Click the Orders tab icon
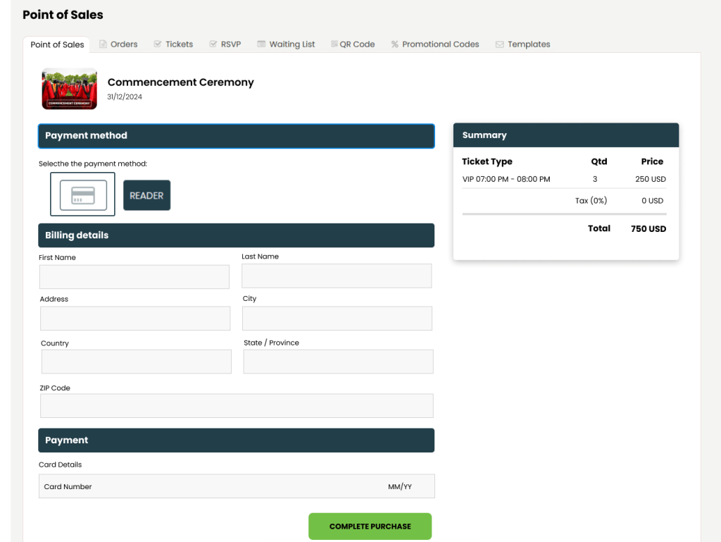The width and height of the screenshot is (721, 542). tap(101, 44)
